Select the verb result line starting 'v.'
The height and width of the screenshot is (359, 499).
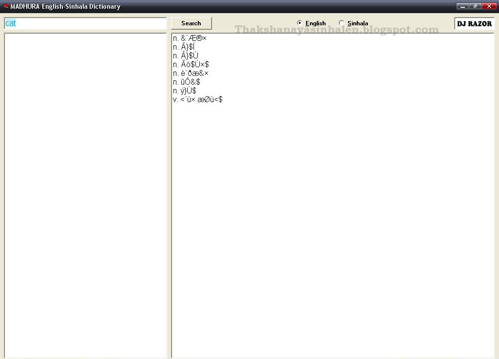click(198, 99)
